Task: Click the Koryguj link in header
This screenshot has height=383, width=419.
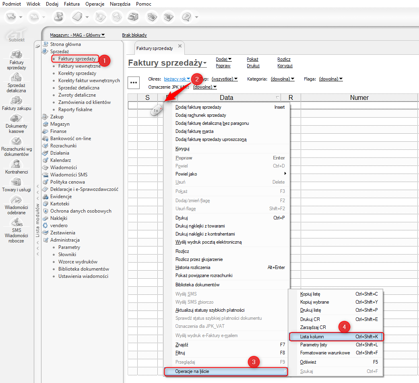Action: (285, 66)
